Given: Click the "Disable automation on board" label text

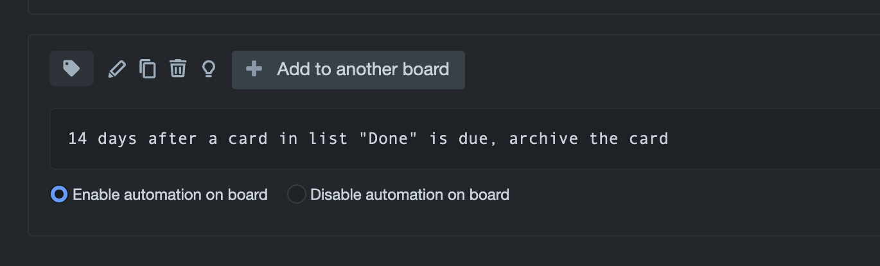Looking at the screenshot, I should coord(410,194).
